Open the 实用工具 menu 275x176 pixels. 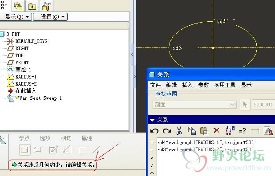pyautogui.click(x=225, y=85)
